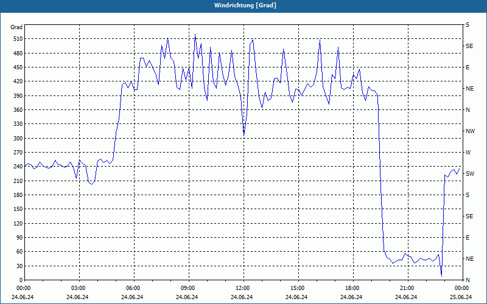Image resolution: width=487 pixels, height=304 pixels.
Task: Click the SE compass label near 480
Action: pos(469,46)
